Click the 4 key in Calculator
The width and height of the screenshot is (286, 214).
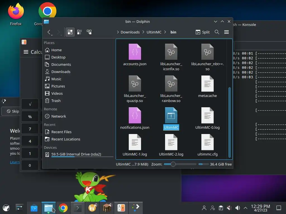point(30,141)
